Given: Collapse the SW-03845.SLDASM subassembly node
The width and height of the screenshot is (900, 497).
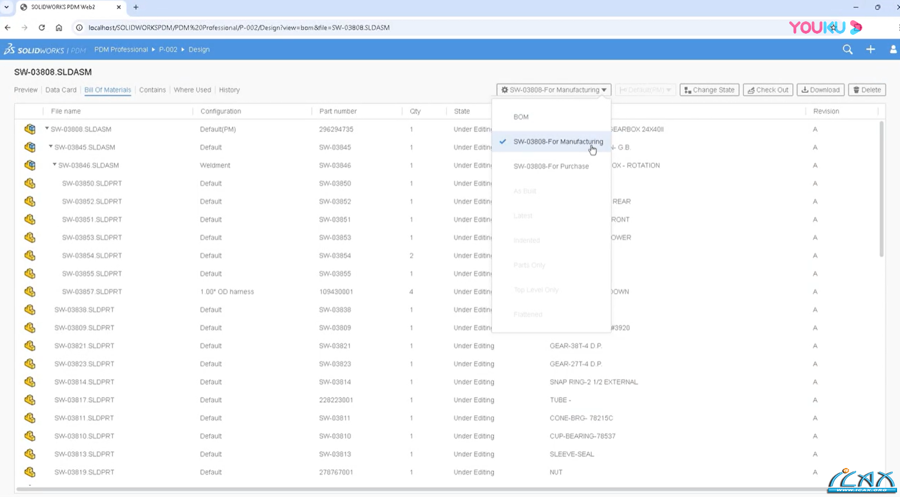Looking at the screenshot, I should pyautogui.click(x=50, y=147).
